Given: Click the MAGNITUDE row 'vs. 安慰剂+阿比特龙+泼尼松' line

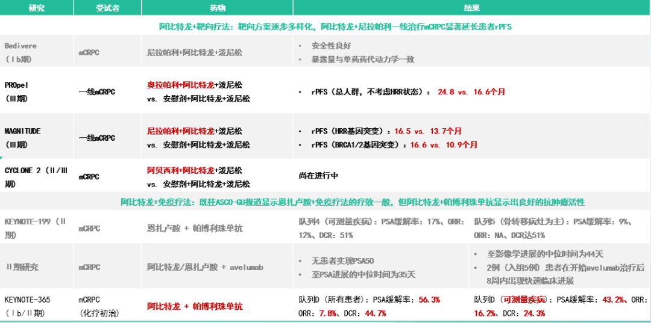Looking at the screenshot, I should click(198, 145).
